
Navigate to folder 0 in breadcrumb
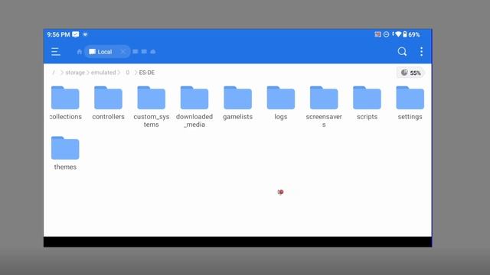128,73
